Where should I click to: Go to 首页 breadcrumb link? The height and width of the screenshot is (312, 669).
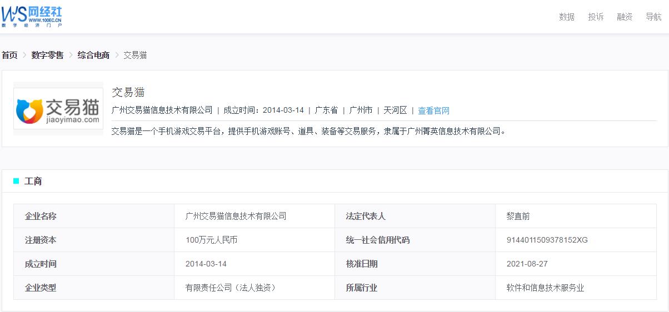[x=9, y=55]
